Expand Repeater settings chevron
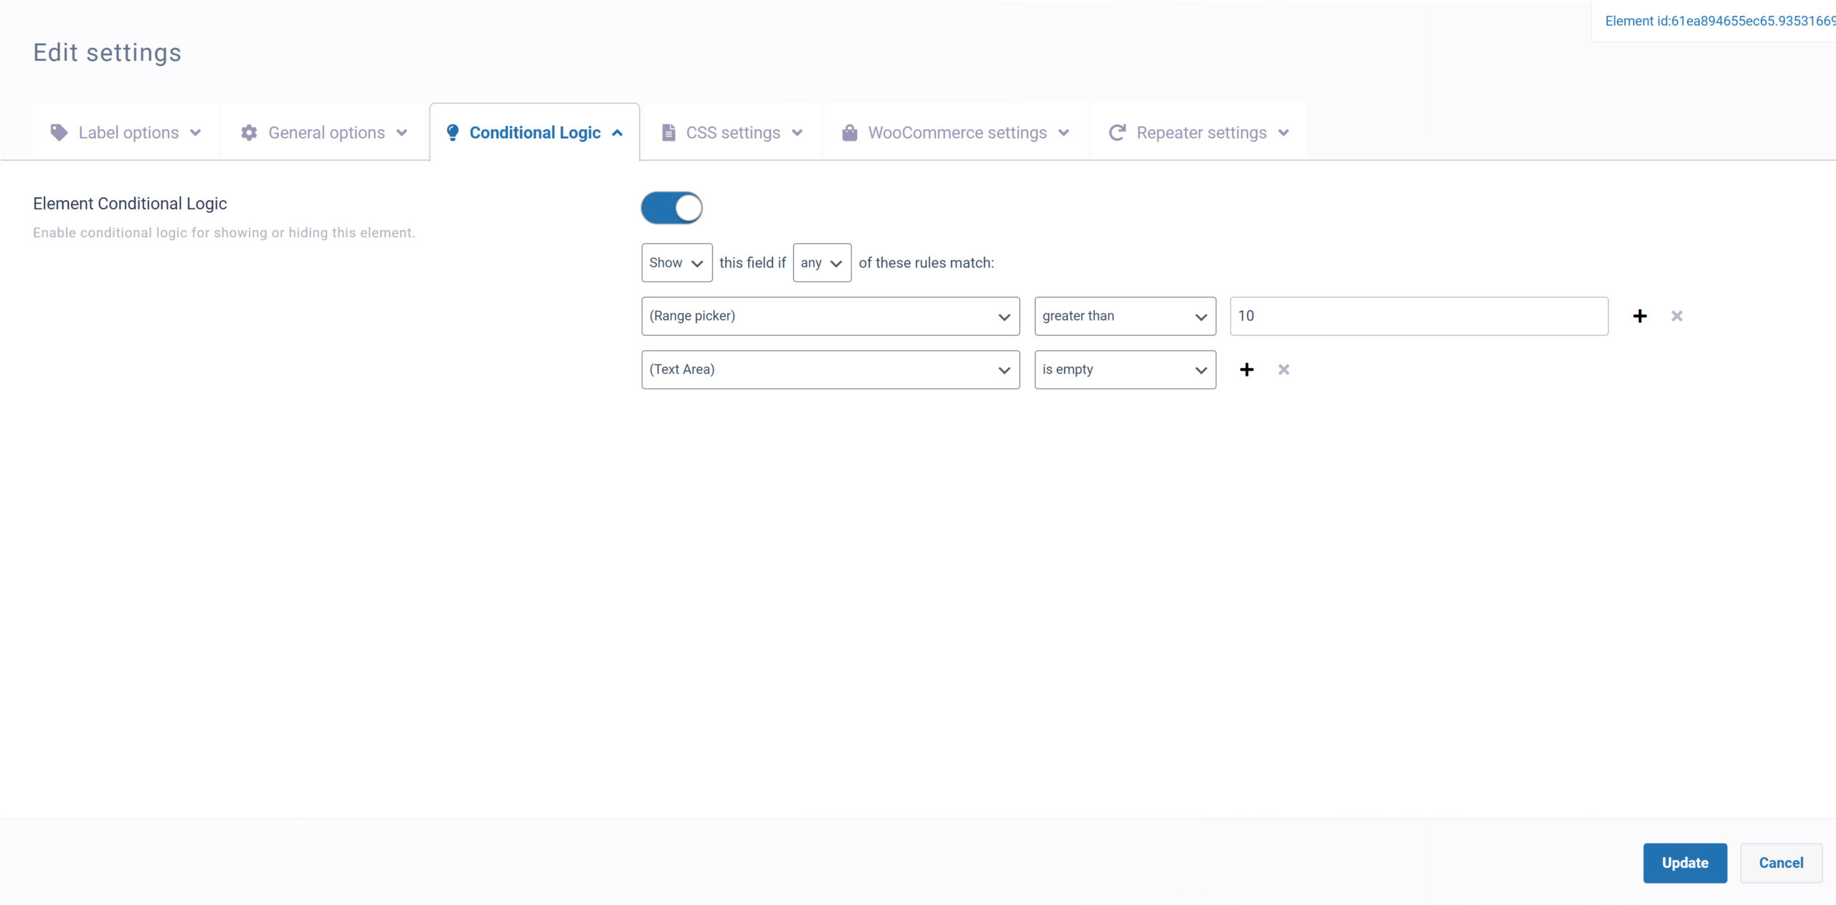The width and height of the screenshot is (1836, 905). pos(1284,133)
